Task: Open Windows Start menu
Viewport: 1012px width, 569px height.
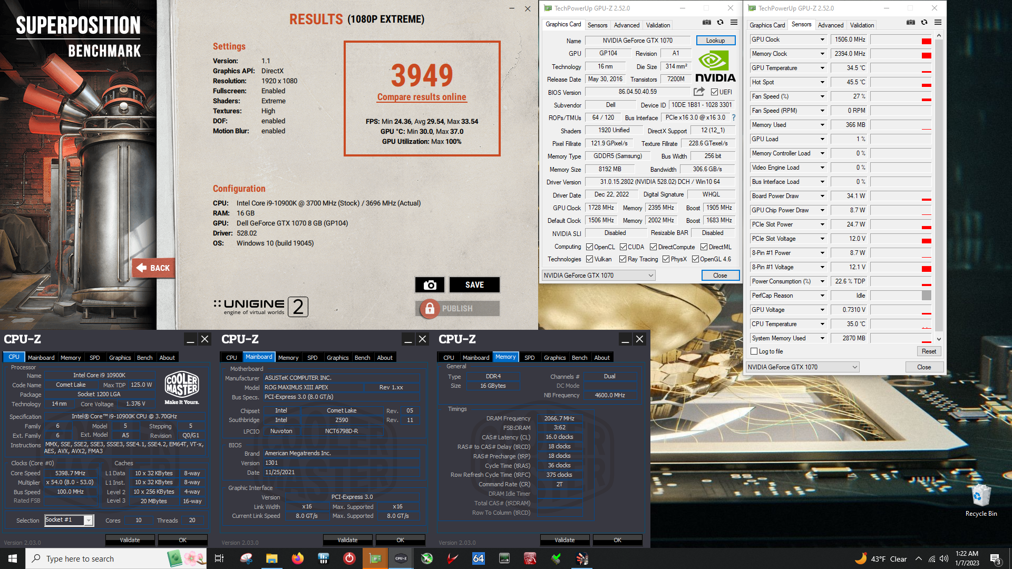Action: tap(13, 558)
